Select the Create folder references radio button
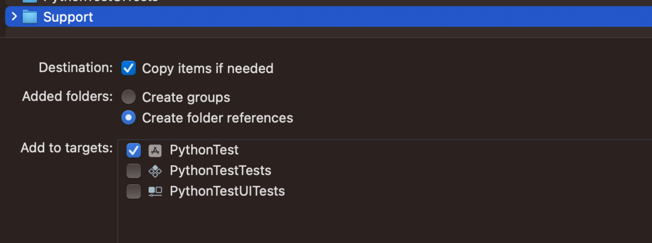This screenshot has width=652, height=243. pos(128,117)
